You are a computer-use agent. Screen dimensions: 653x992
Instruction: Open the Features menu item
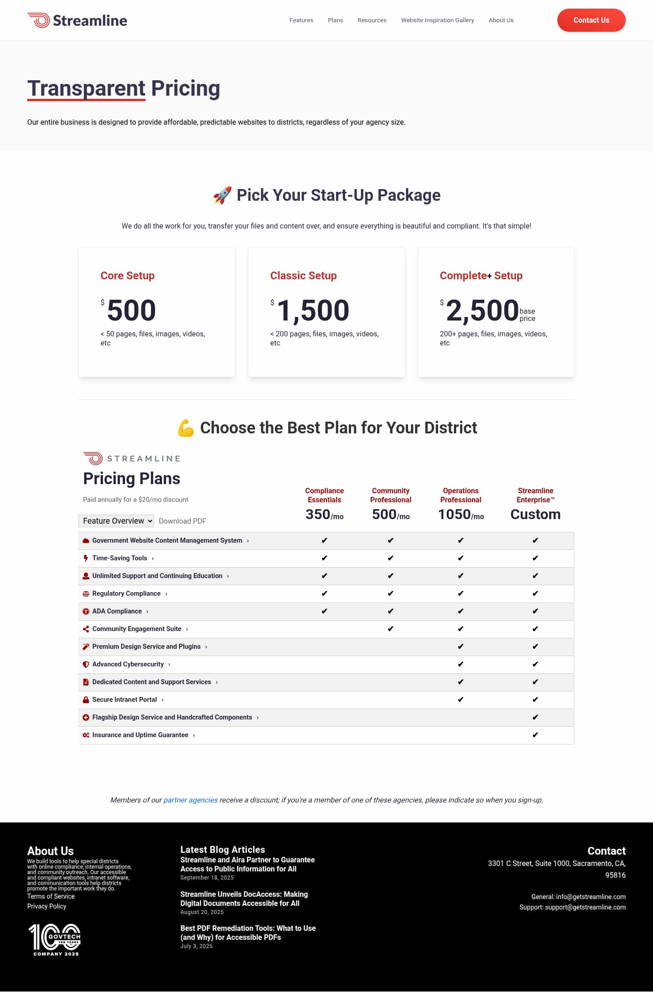302,20
